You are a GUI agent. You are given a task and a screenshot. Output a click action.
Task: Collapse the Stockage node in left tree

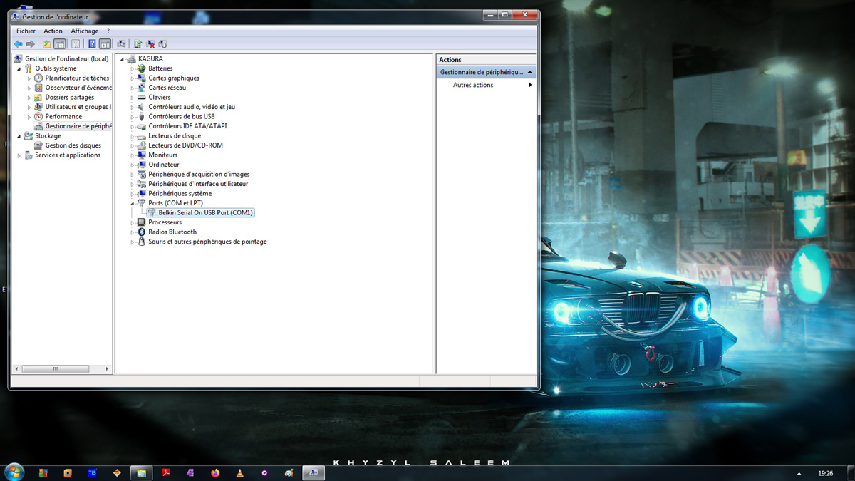[19, 136]
